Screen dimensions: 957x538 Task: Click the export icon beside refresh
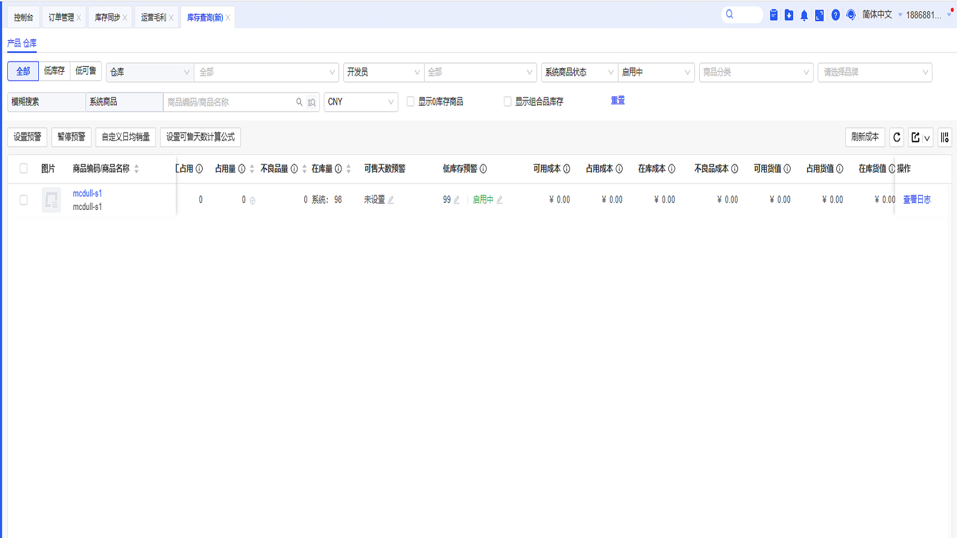coord(915,137)
